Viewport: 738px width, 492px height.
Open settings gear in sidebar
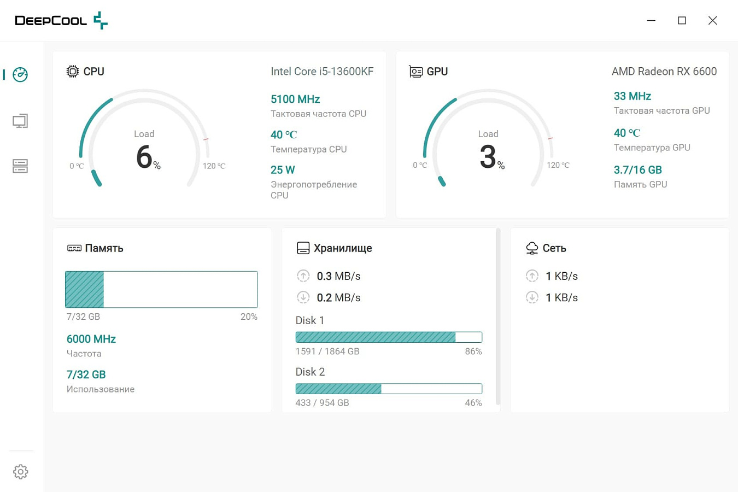21,472
